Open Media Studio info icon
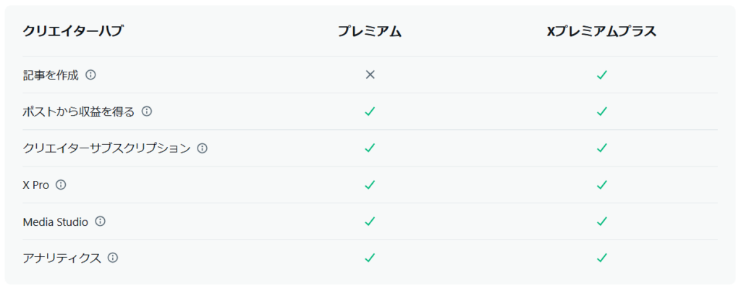741x291 pixels. [x=100, y=221]
